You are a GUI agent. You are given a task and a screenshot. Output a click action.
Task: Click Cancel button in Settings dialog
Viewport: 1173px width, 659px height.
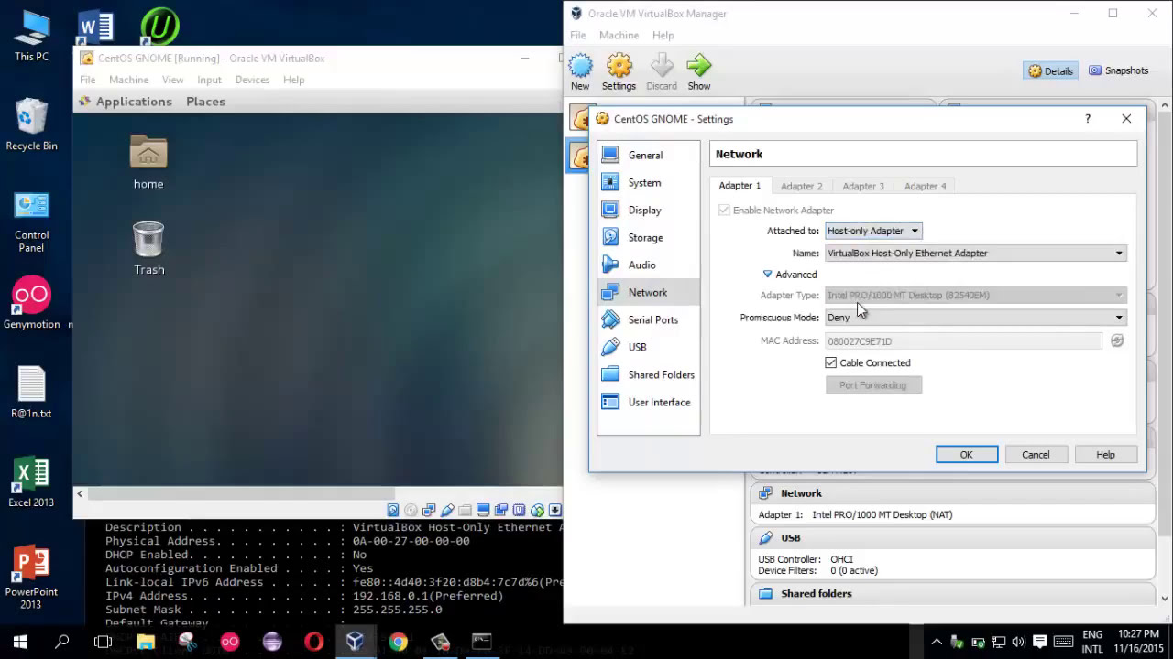click(x=1036, y=455)
